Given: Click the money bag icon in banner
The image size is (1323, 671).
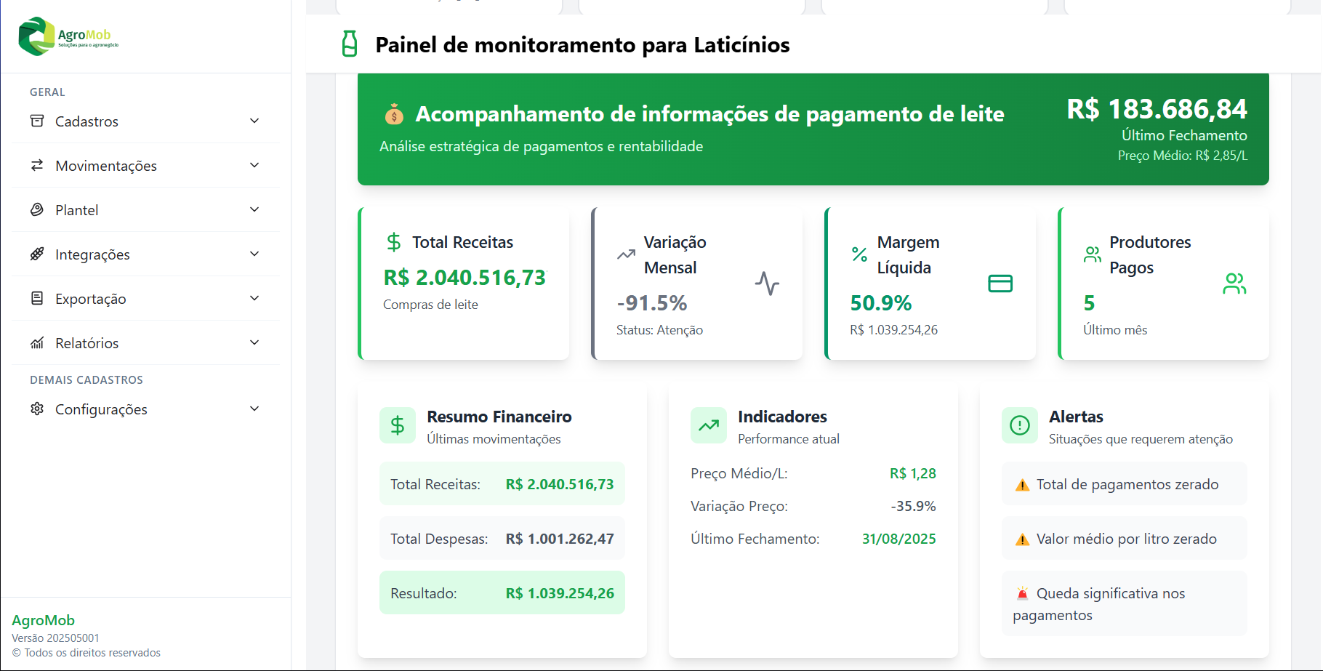Looking at the screenshot, I should 394,114.
